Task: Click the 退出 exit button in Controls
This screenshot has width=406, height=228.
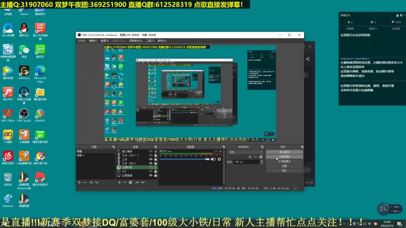Action: click(x=284, y=171)
